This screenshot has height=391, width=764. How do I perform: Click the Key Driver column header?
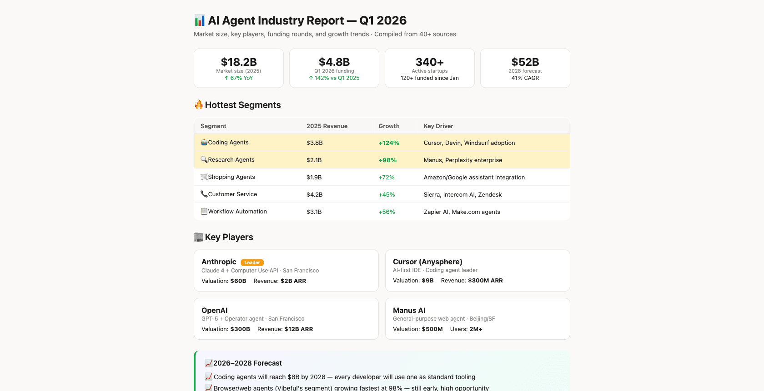point(438,126)
